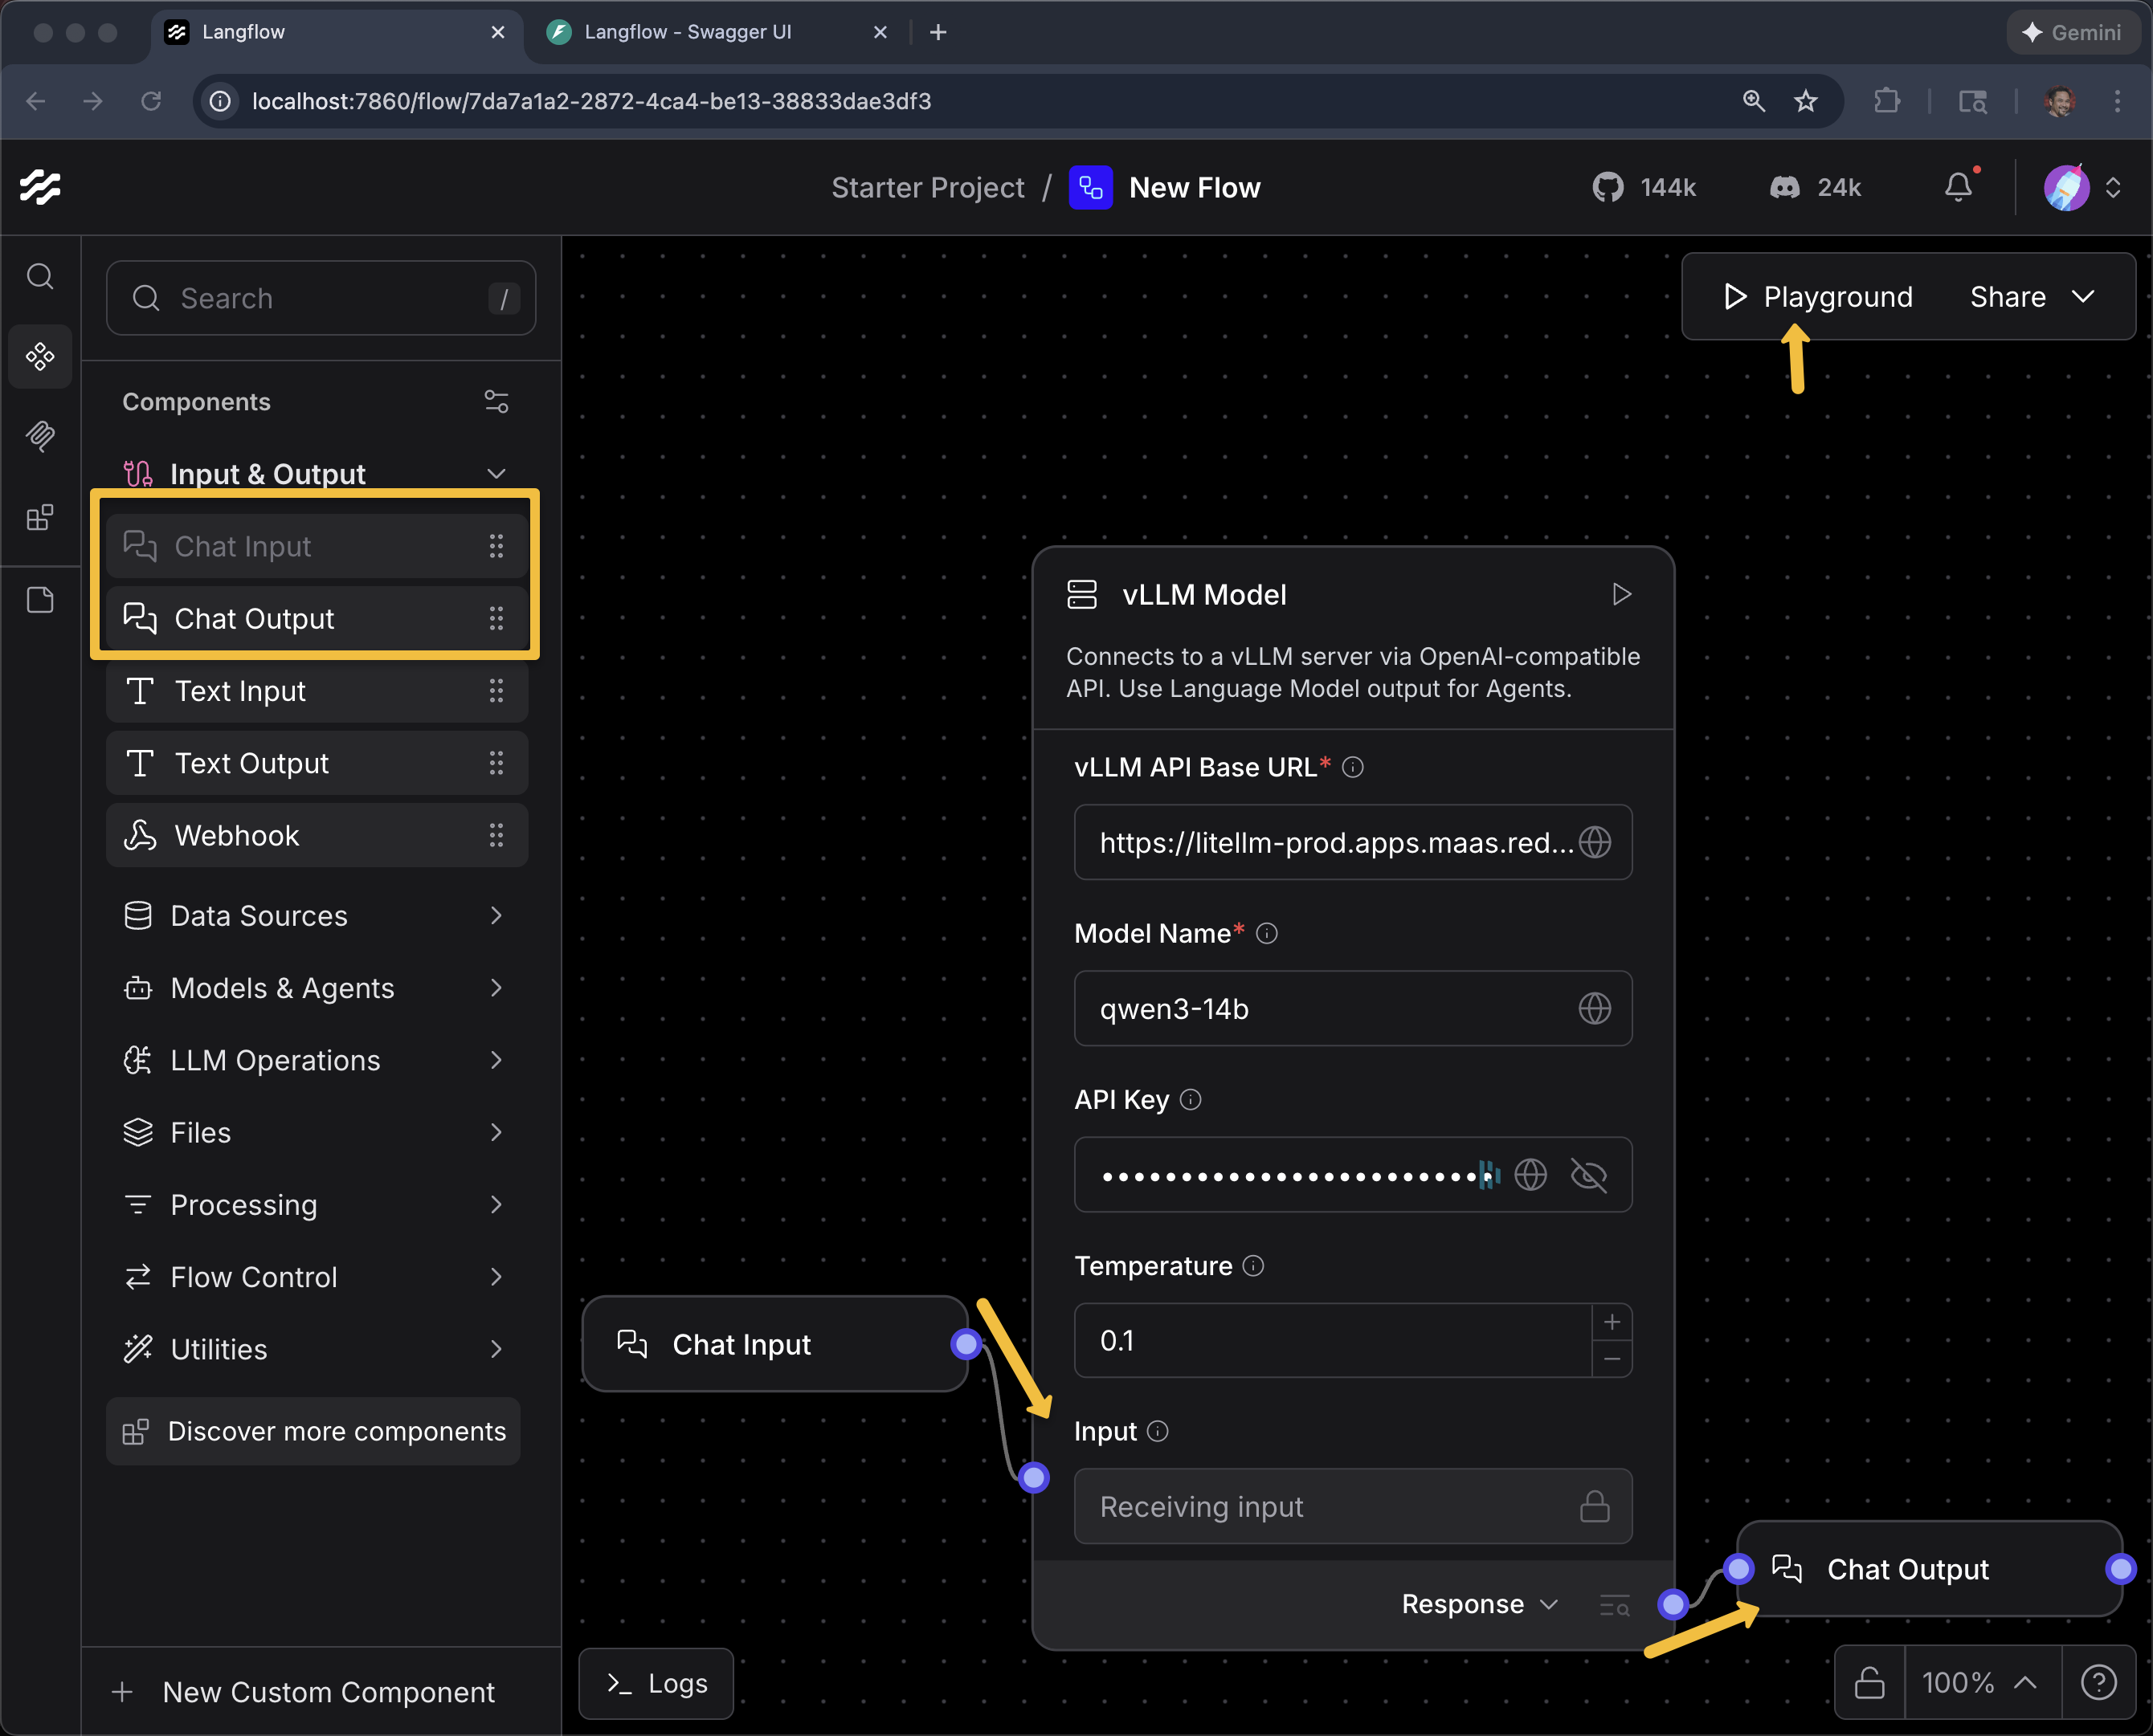The image size is (2153, 1736).
Task: Inspect Response output icon
Action: (x=1614, y=1605)
